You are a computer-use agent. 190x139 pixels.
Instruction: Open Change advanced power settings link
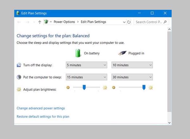(41, 108)
